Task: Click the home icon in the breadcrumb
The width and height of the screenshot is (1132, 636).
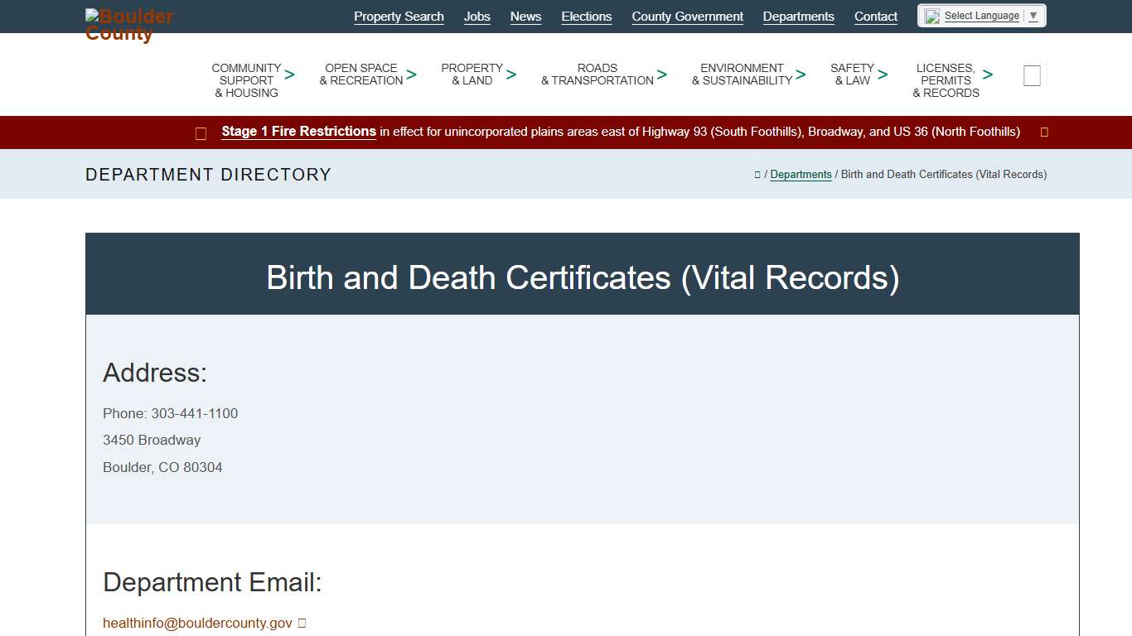Action: click(757, 175)
